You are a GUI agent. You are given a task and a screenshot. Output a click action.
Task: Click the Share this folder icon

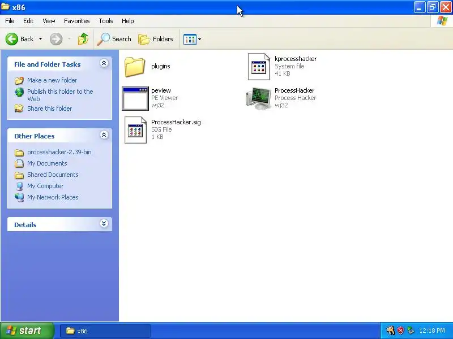coord(19,108)
